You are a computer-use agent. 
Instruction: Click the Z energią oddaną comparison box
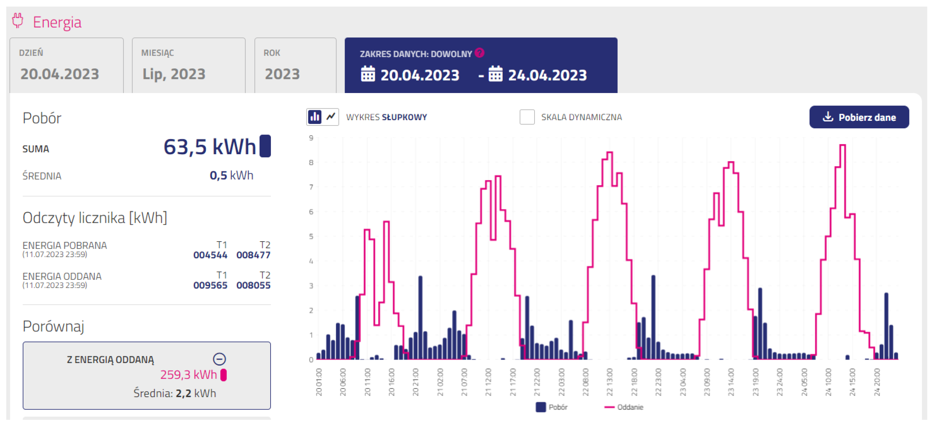pos(147,376)
